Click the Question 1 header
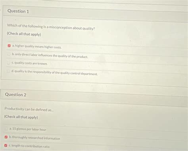Image resolution: width=188 pixels, height=151 pixels. pyautogui.click(x=18, y=11)
